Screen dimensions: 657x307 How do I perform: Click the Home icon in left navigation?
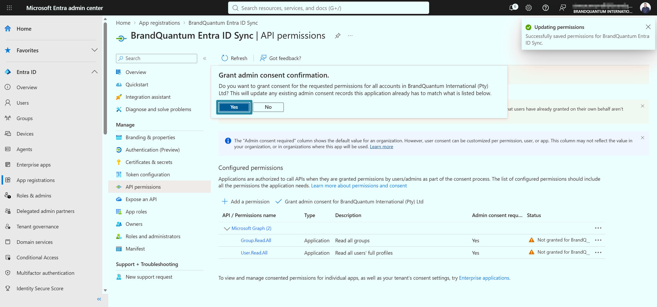tap(8, 28)
